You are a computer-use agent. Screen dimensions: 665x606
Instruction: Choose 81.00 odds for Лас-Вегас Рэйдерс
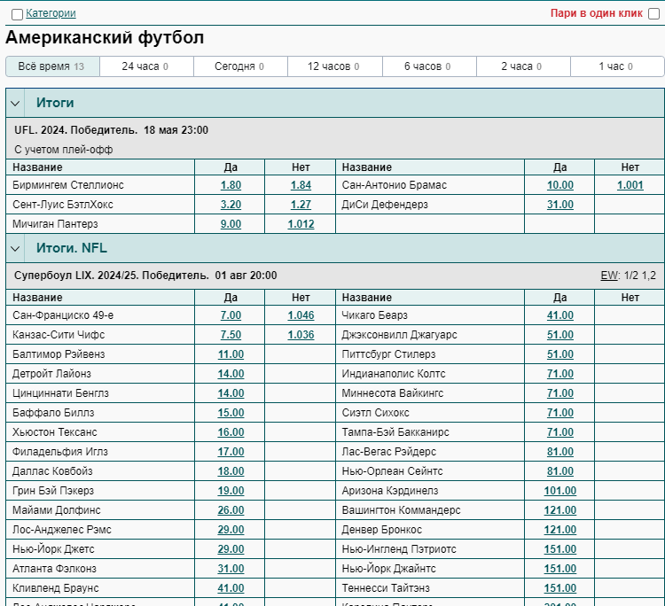tap(559, 452)
